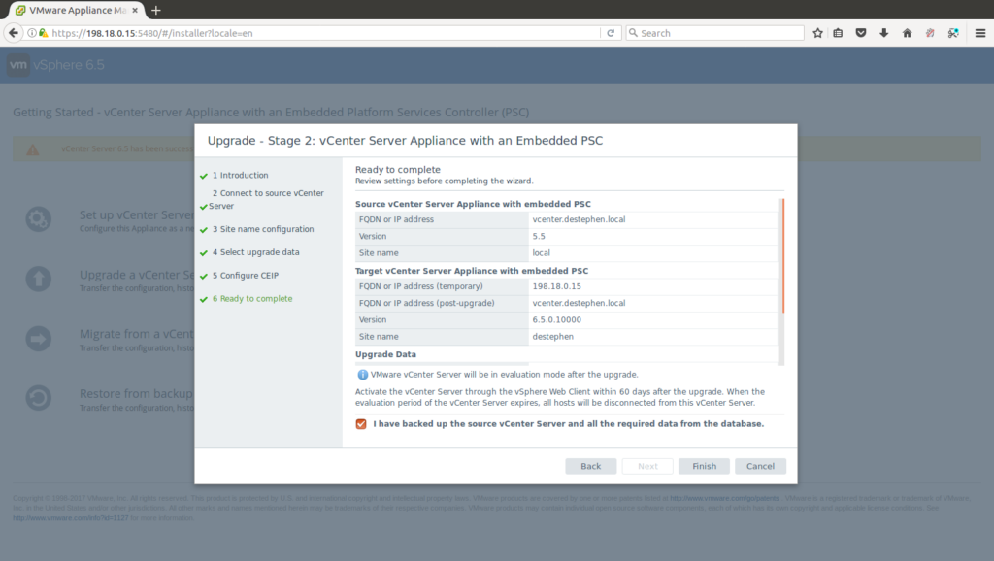Toggle the backed up source vCenter checkbox
This screenshot has height=561, width=994.
point(361,424)
